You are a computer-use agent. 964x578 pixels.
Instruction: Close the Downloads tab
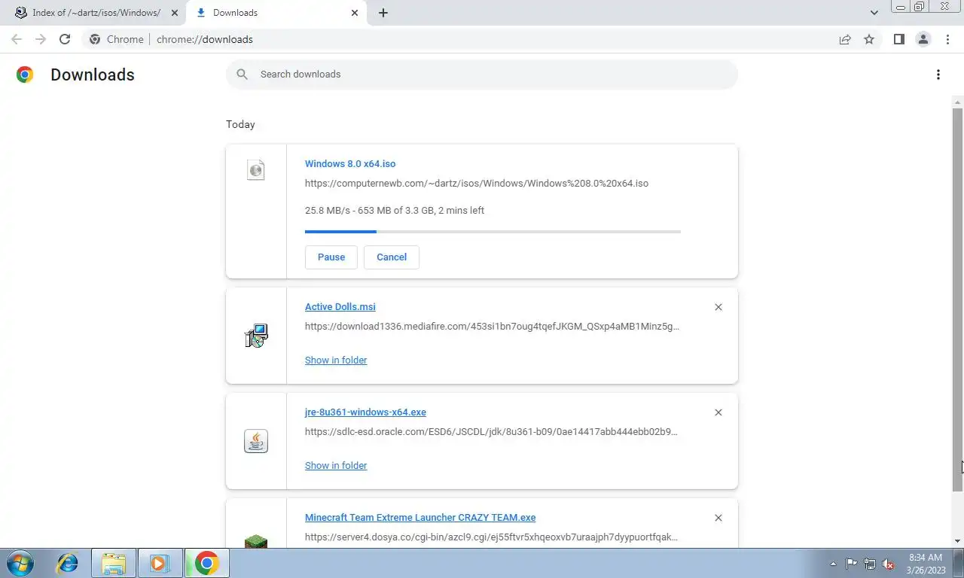tap(355, 13)
